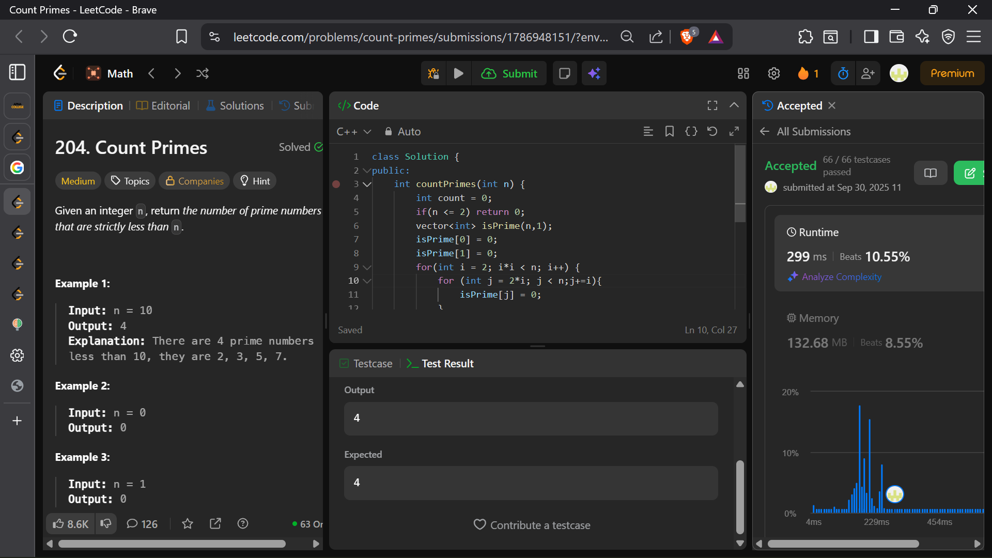Screen dimensions: 992x558
Task: Click the Analyze Complexity link
Action: click(x=841, y=277)
